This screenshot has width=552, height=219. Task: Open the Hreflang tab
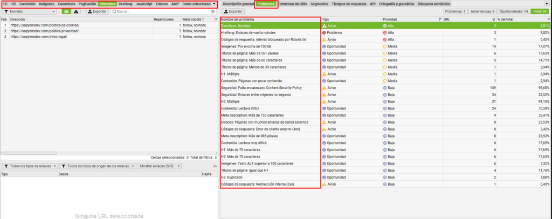click(126, 4)
